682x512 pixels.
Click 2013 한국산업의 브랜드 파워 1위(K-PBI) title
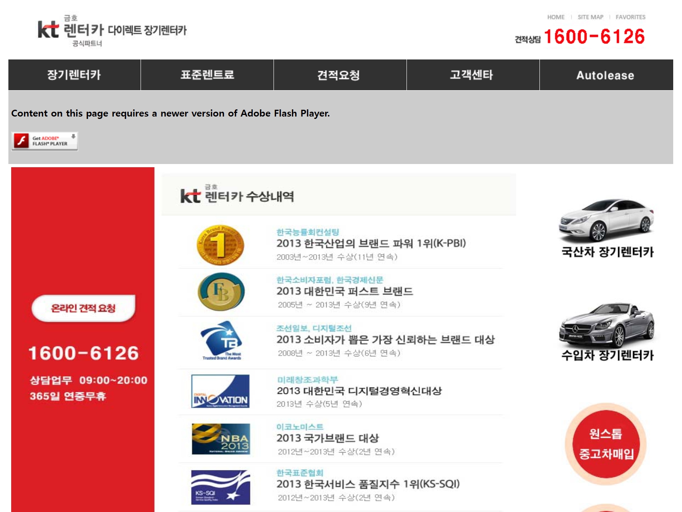[371, 243]
